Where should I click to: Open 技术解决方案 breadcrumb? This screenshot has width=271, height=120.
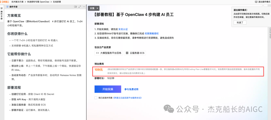click(18, 2)
